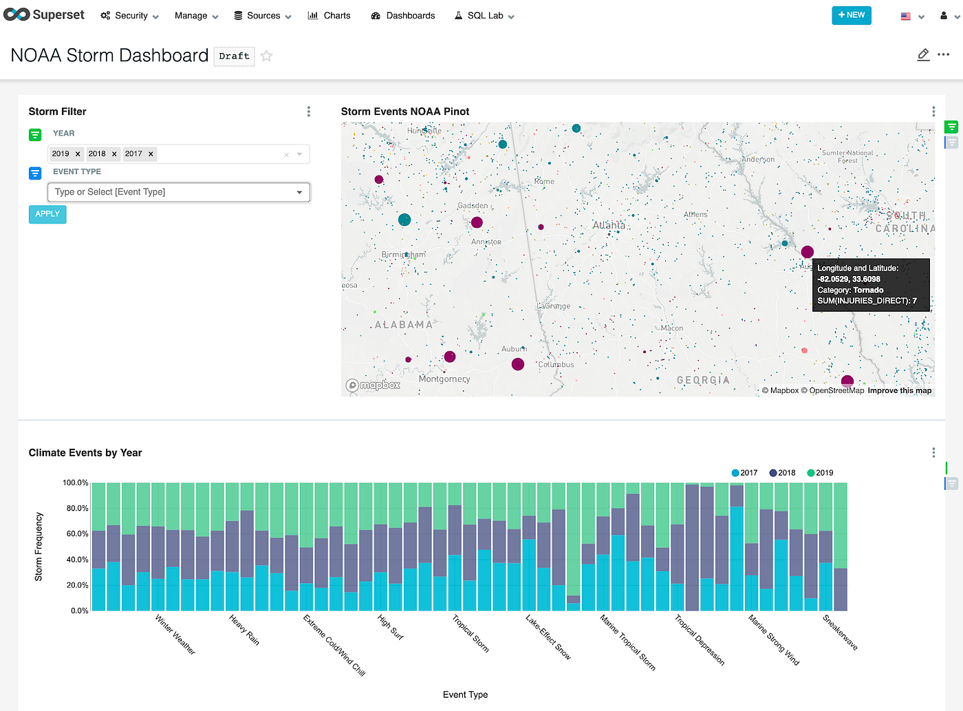Open the © OpenStreetMap attribution link
The image size is (963, 711).
pos(832,390)
